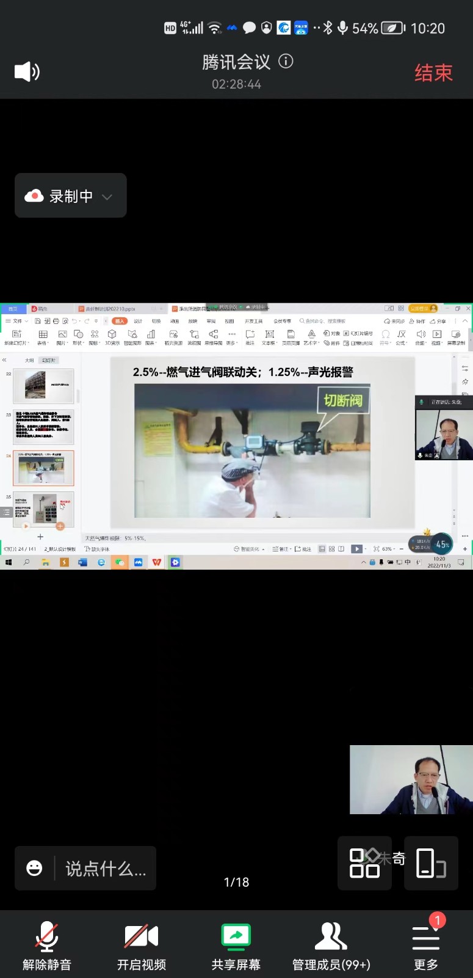Viewport: 473px width, 978px height.
Task: Click the 智能美化 status bar option
Action: point(249,549)
